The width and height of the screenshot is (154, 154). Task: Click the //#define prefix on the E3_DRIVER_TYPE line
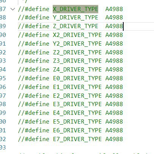click(x=34, y=104)
